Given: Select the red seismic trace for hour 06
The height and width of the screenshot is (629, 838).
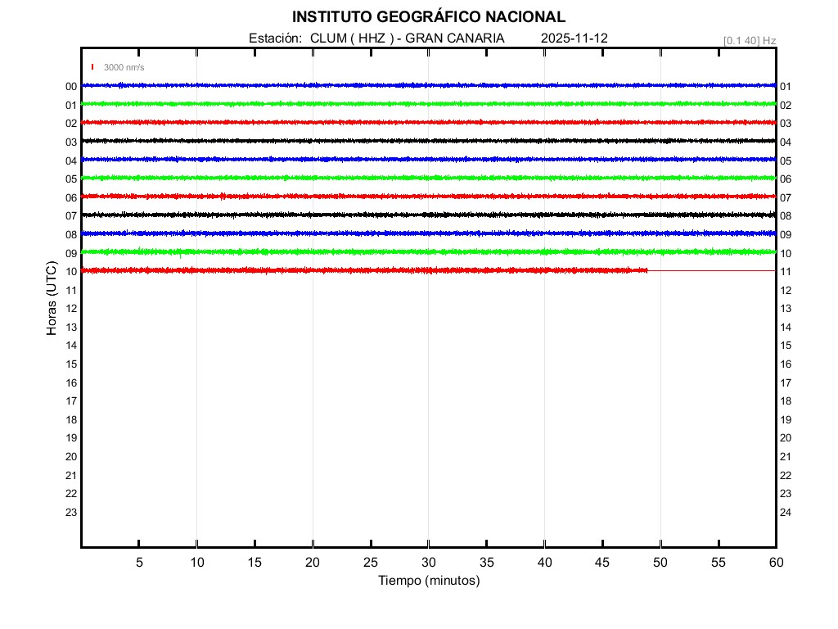Looking at the screenshot, I should (x=428, y=197).
